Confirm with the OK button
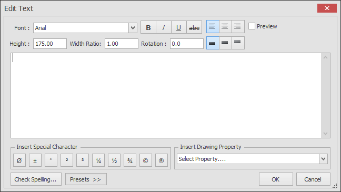Viewport: 341px width, 192px height. click(x=276, y=179)
